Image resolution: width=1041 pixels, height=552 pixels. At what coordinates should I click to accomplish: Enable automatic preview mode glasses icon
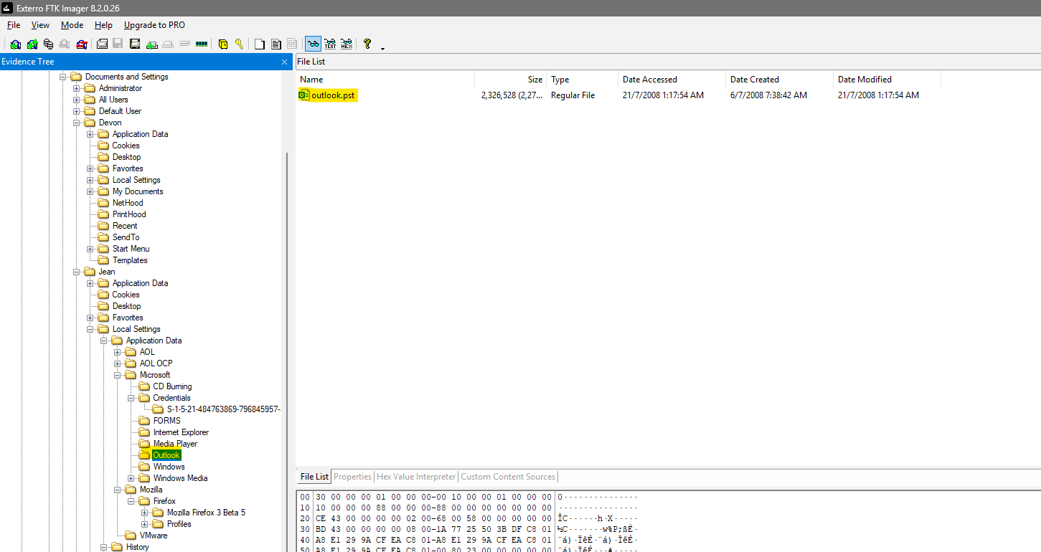pos(313,44)
